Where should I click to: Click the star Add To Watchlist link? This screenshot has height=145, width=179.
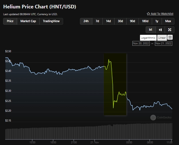(160, 14)
